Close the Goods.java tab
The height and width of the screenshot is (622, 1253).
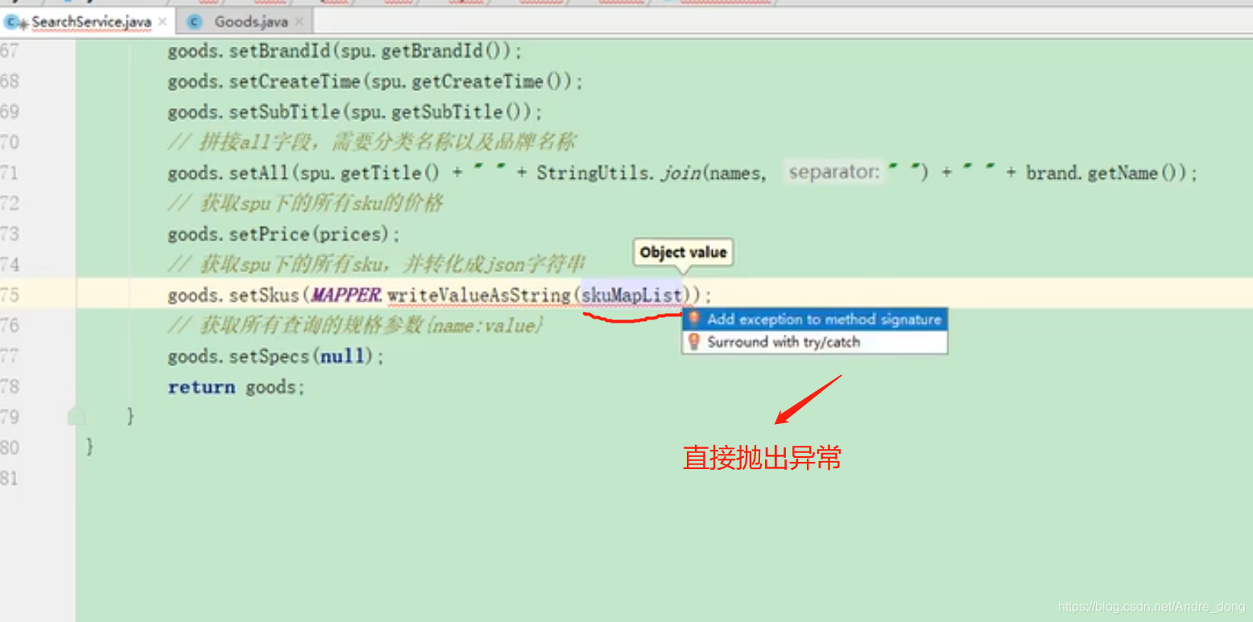300,22
